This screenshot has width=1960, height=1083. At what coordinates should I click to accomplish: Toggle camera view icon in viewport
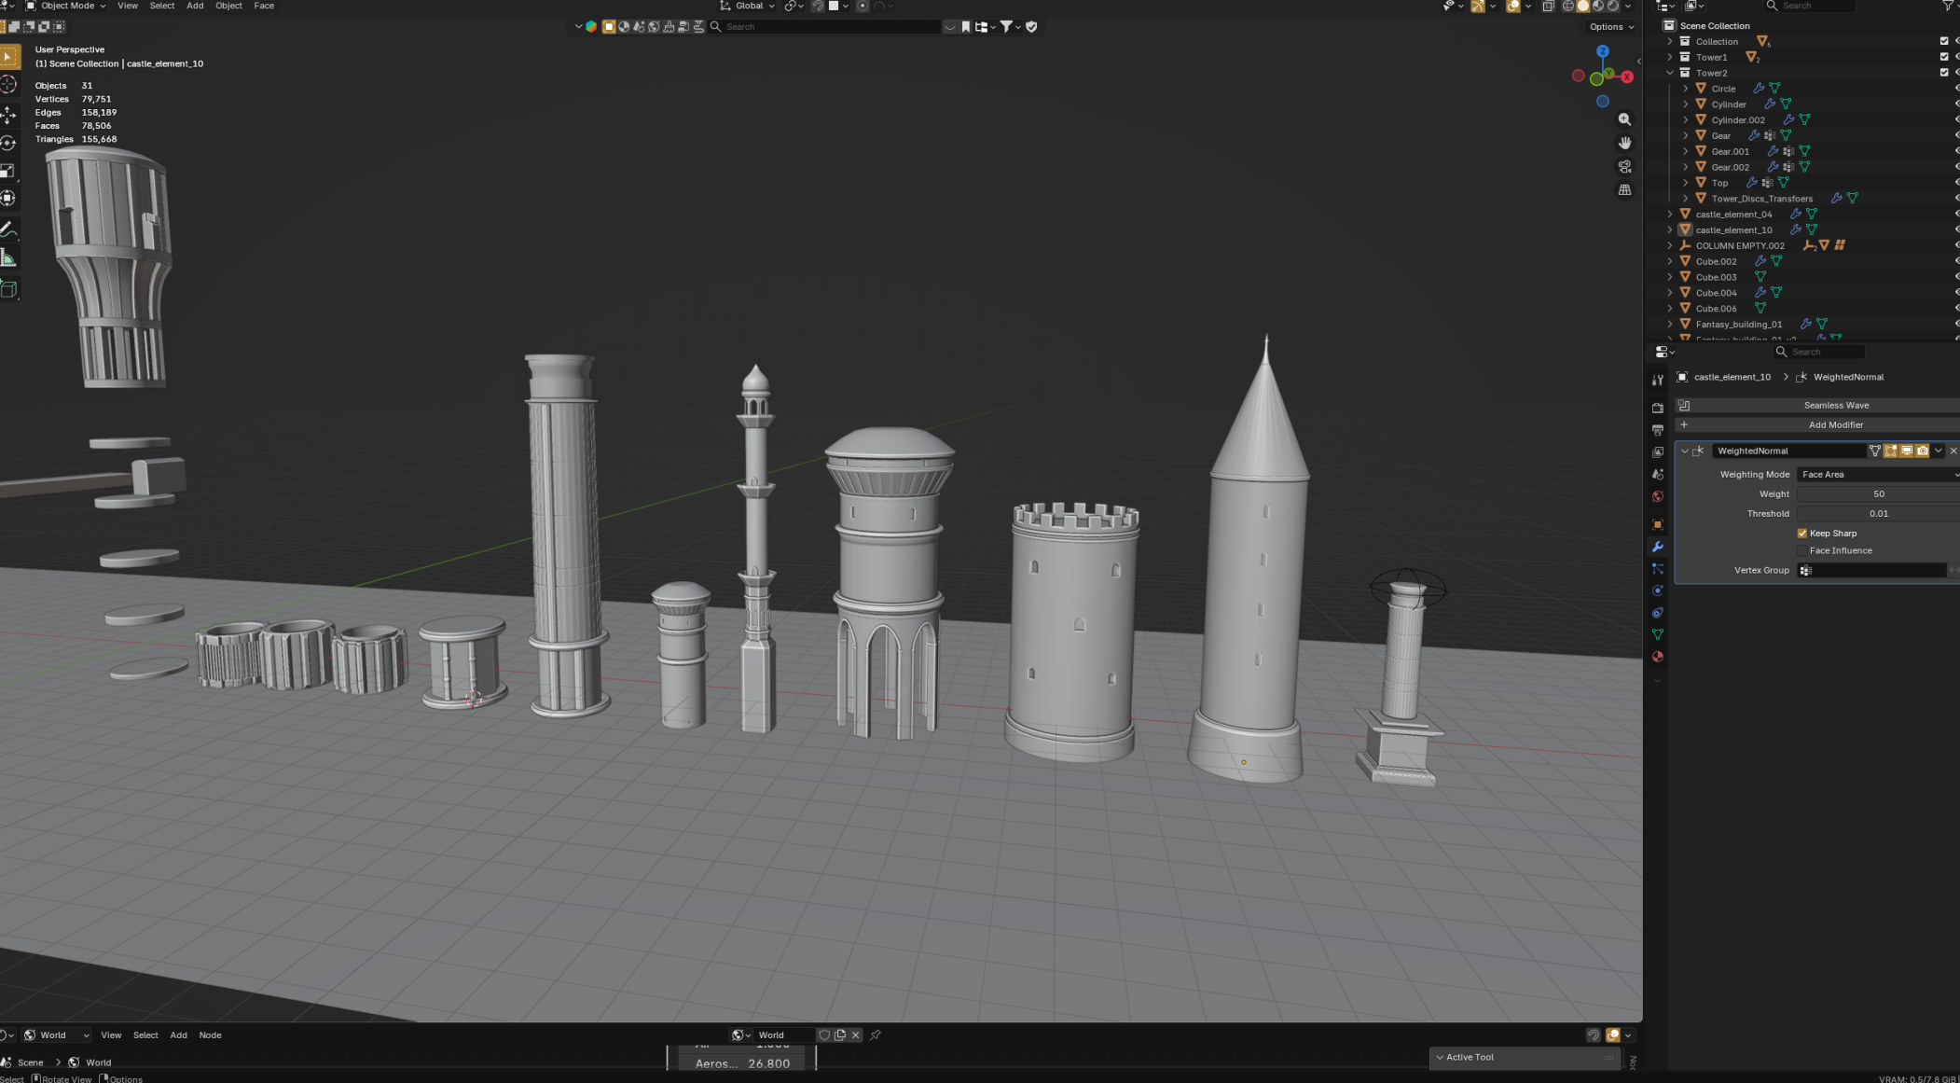[x=1624, y=166]
